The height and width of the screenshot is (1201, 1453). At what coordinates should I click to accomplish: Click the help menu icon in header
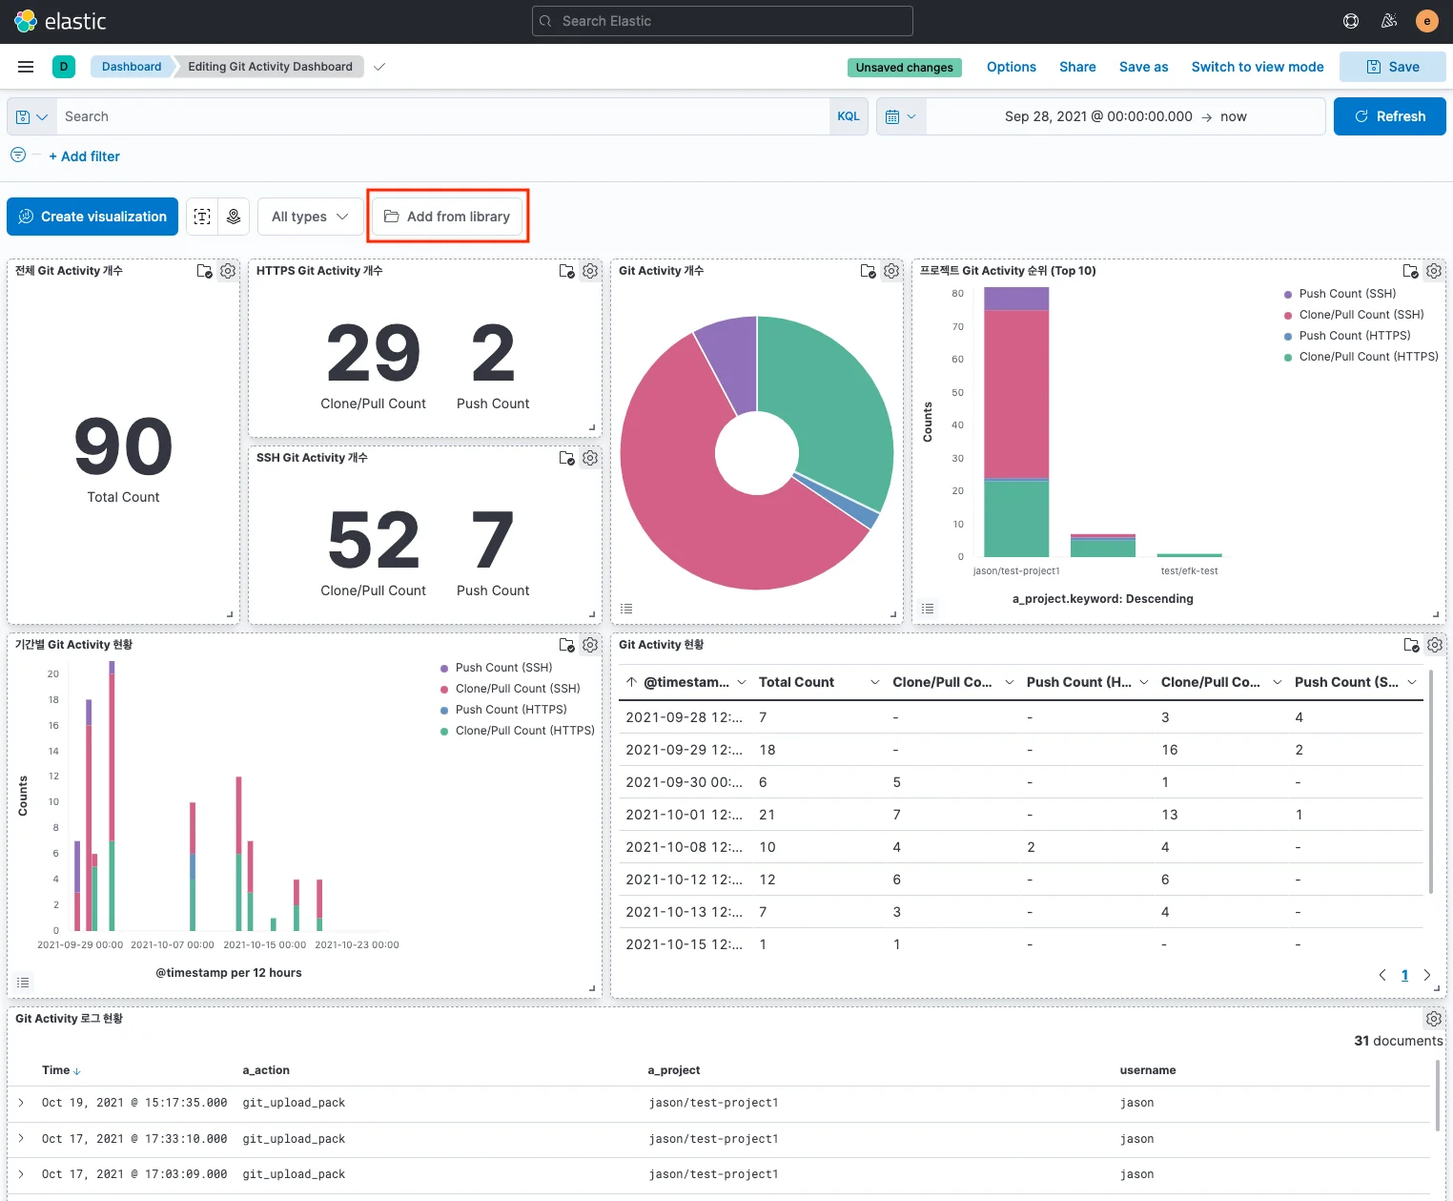1350,21
